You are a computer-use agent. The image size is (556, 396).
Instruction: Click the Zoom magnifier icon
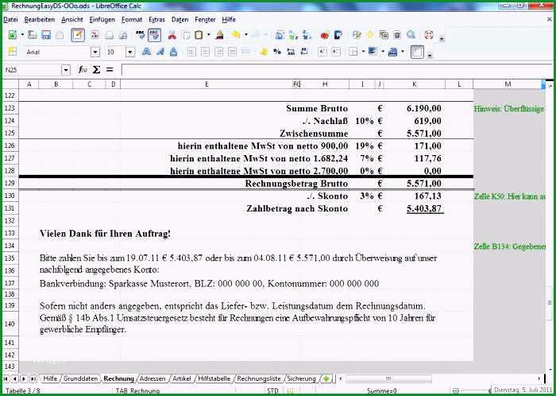pyautogui.click(x=411, y=35)
